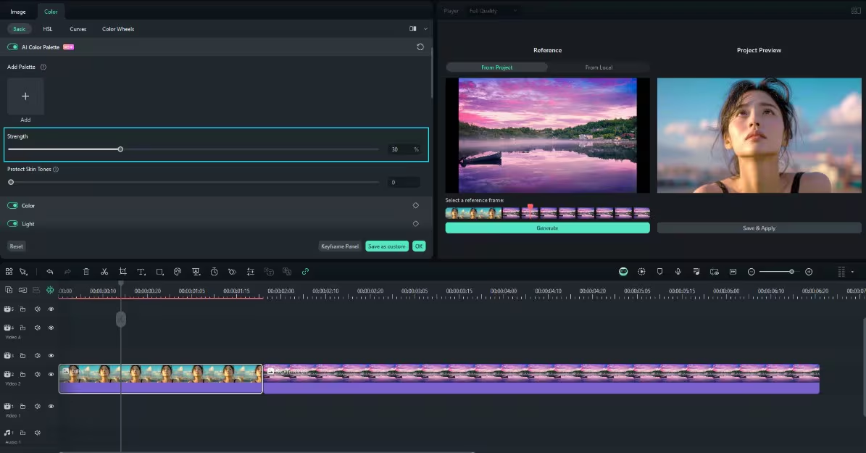Viewport: 866px width, 453px height.
Task: Click the Save as custom button
Action: (x=386, y=246)
